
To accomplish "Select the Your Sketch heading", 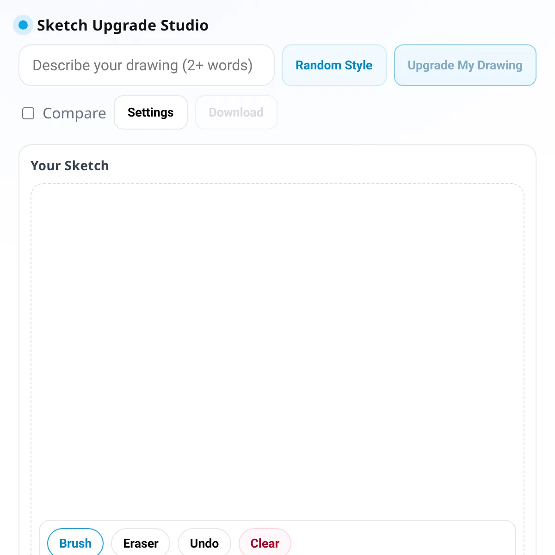I will tap(70, 166).
